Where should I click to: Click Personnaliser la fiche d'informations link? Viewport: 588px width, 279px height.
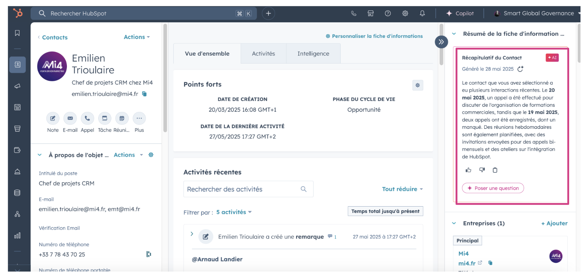[374, 36]
